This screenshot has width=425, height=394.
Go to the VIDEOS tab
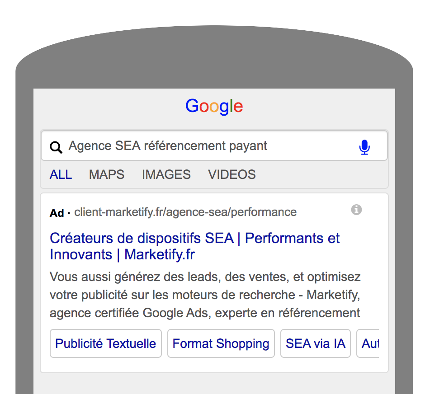[232, 174]
